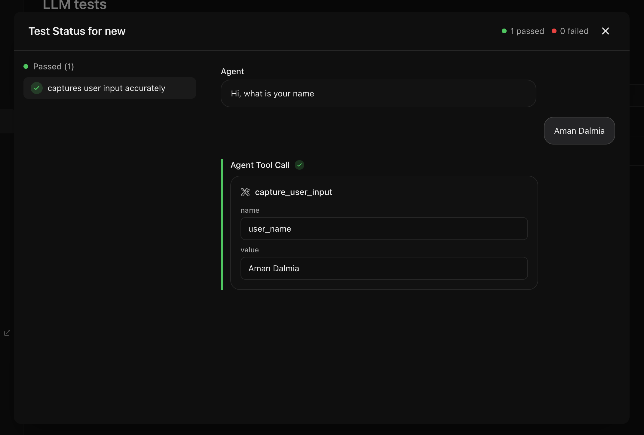
Task: Open the Test Status for new header
Action: pos(77,31)
